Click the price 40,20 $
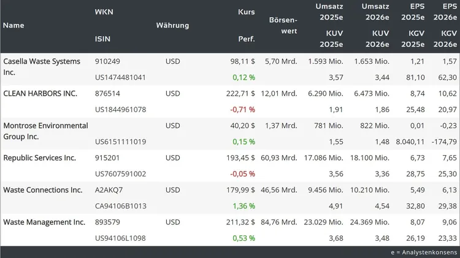Viewport: 460px width, 258px height. [x=243, y=126]
